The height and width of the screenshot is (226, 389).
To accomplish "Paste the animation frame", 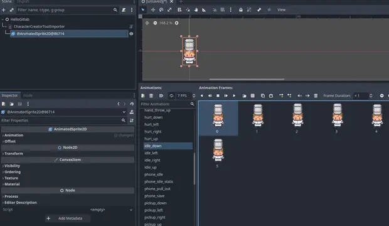I will [x=271, y=95].
